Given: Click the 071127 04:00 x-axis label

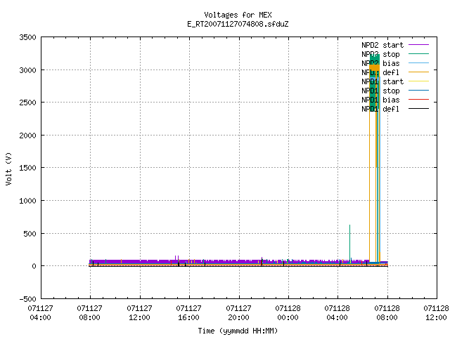Looking at the screenshot, I should 41,313.
